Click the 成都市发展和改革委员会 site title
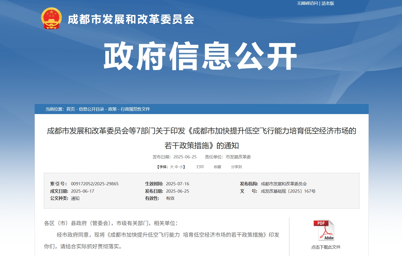Screen dimensions: 402x256 coord(131,19)
